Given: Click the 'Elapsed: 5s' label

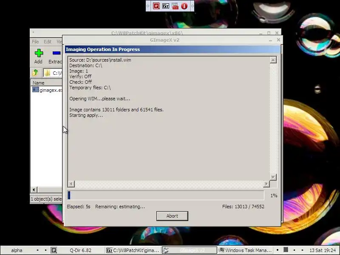Looking at the screenshot, I should point(79,207).
